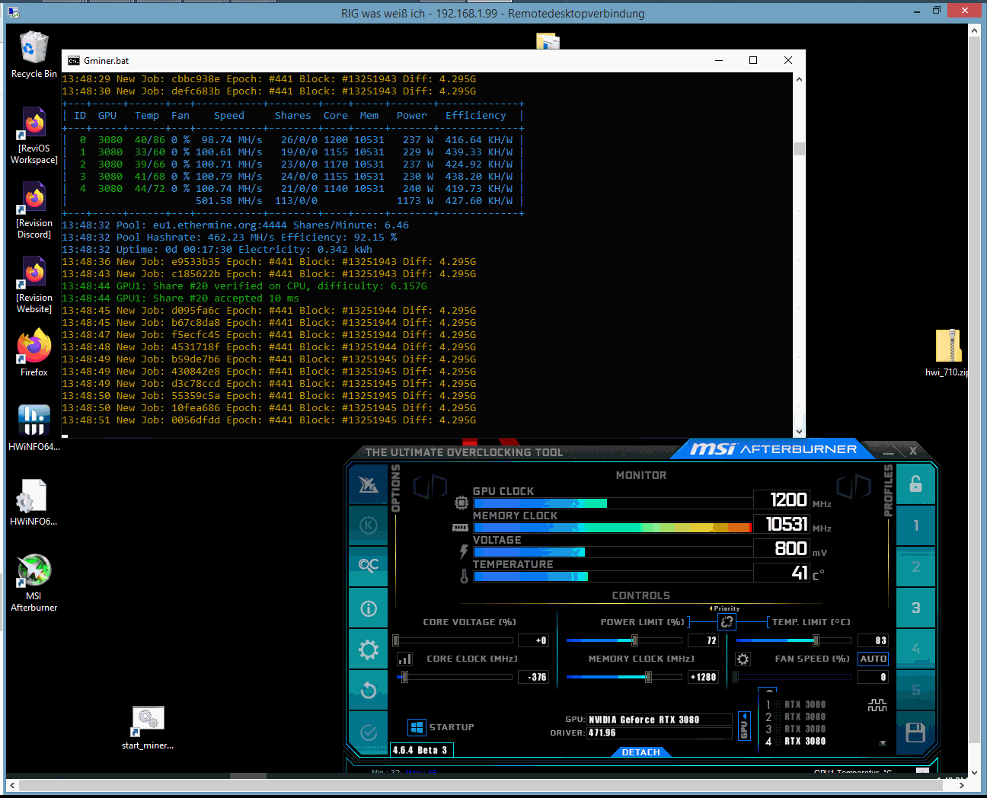Click the Gminer console vertical scrollbar thumb

(799, 148)
